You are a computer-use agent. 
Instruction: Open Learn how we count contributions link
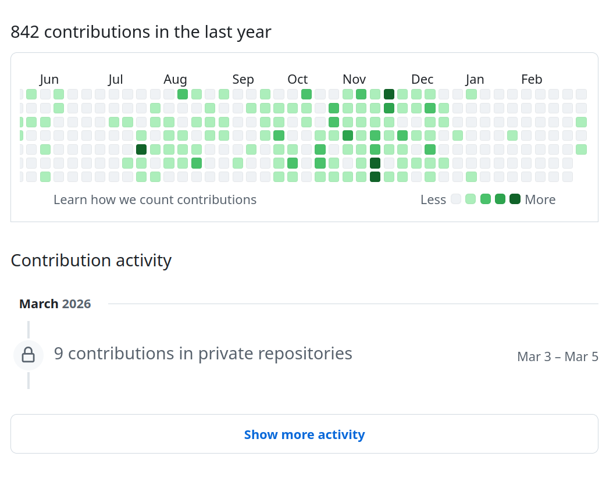click(x=155, y=200)
